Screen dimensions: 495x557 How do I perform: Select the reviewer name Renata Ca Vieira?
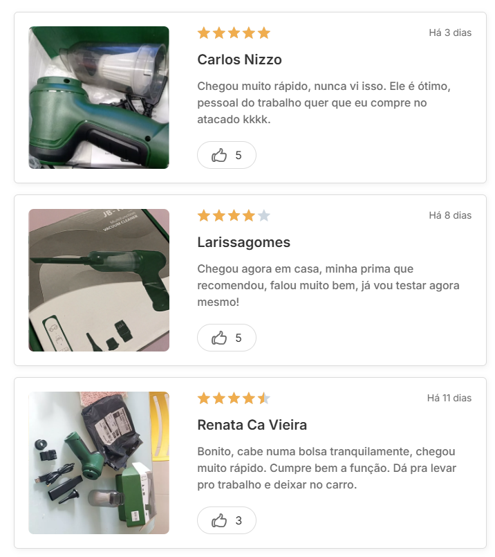tap(252, 425)
